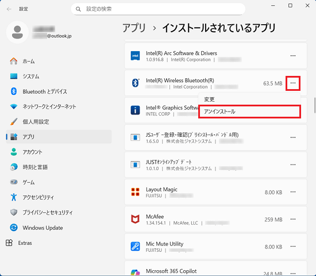The height and width of the screenshot is (276, 316).
Task: Select アプリ in the sidebar
Action: [59, 137]
